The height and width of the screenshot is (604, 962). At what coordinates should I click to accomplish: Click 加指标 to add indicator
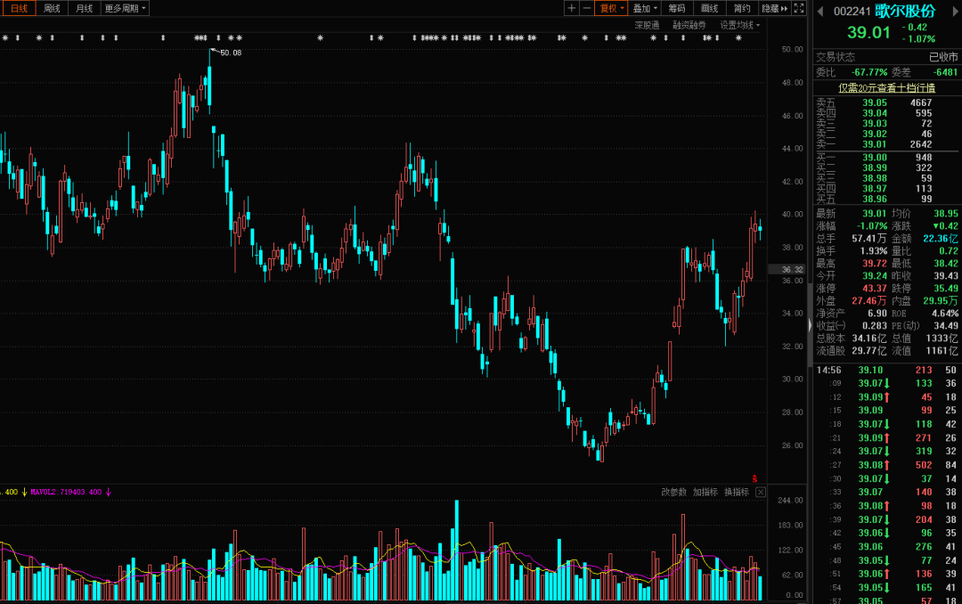pyautogui.click(x=705, y=492)
